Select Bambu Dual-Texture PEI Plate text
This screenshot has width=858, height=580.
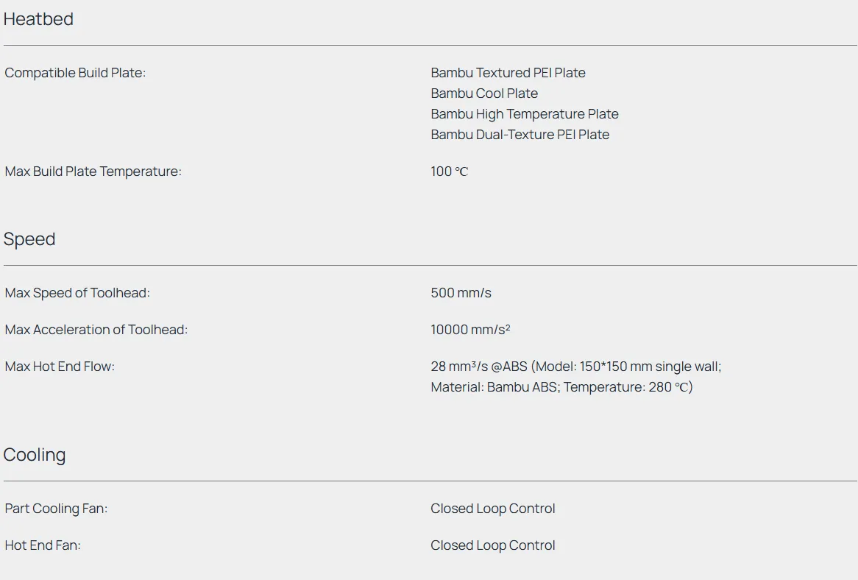click(x=520, y=135)
